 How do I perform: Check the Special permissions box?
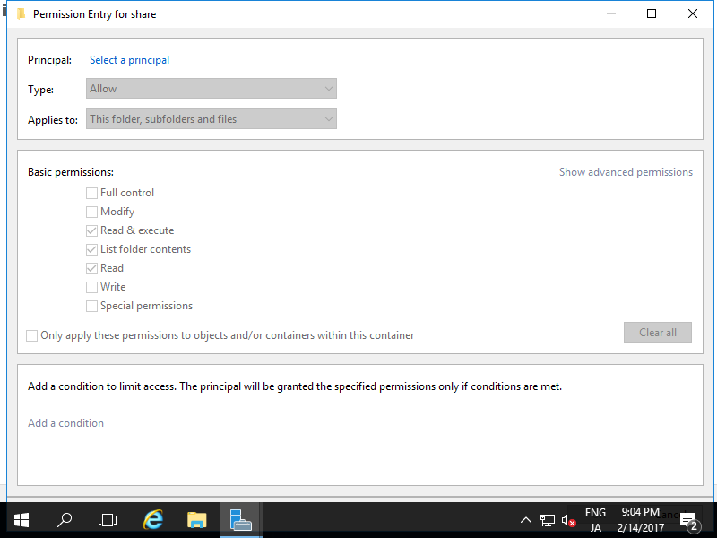click(91, 305)
